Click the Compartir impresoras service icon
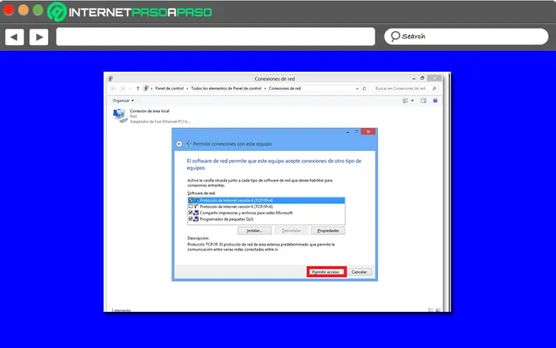 196,213
